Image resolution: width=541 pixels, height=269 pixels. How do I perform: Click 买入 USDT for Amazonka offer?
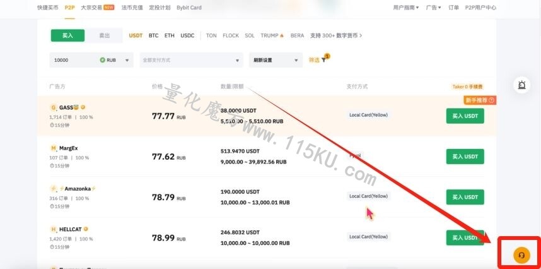tap(465, 197)
